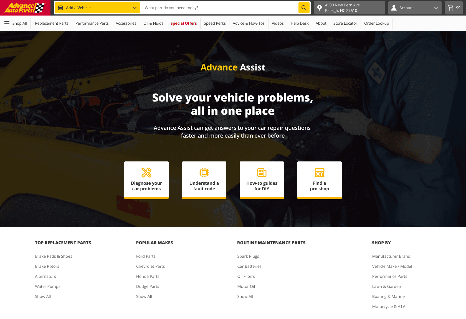Open the shopping cart icon
The width and height of the screenshot is (466, 319).
pyautogui.click(x=451, y=8)
